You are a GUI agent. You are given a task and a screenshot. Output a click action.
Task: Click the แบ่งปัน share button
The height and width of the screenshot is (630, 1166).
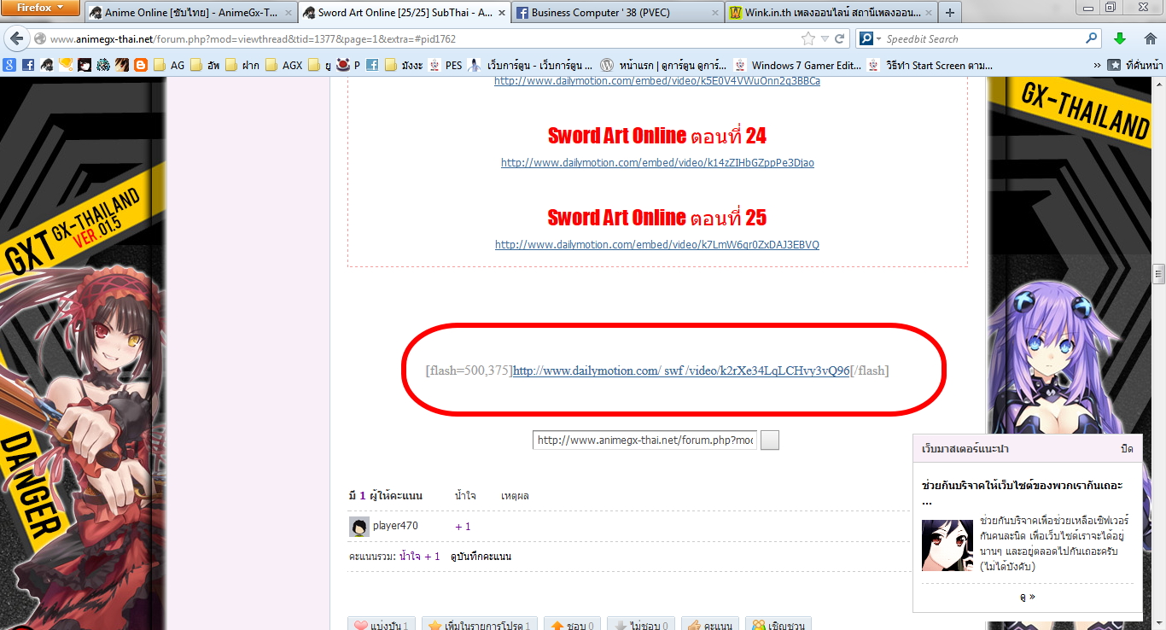point(382,626)
